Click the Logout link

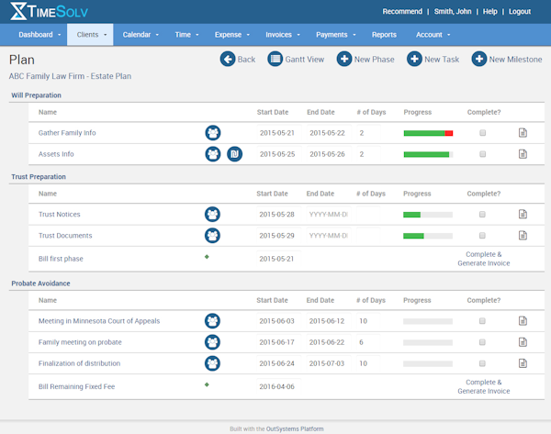519,12
